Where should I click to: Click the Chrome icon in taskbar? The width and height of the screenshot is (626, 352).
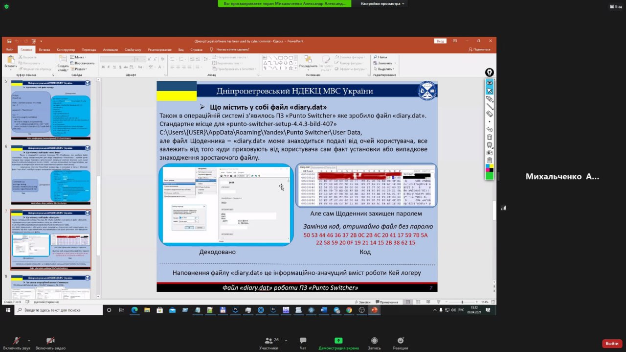click(x=349, y=310)
